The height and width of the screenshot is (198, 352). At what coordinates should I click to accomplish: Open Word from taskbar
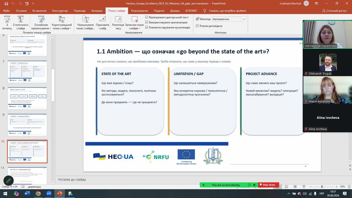(x=27, y=193)
